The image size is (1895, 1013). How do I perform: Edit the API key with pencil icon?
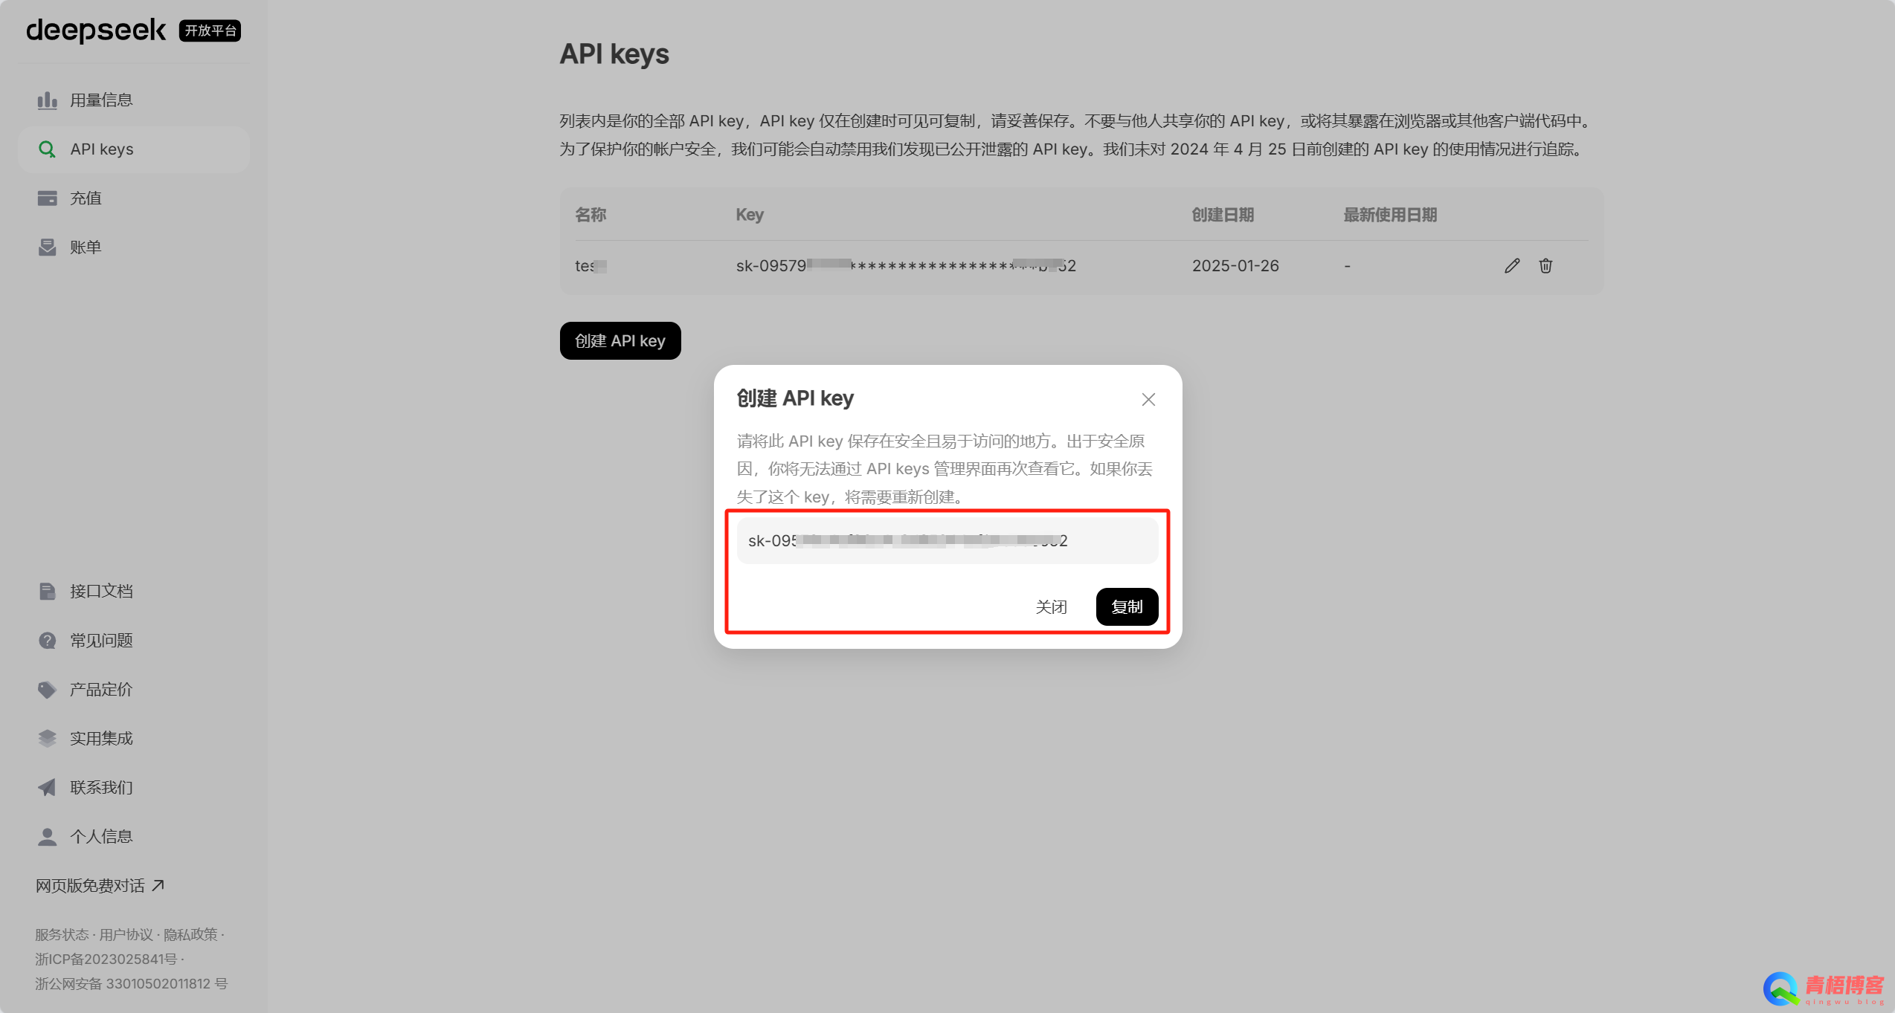click(1512, 266)
